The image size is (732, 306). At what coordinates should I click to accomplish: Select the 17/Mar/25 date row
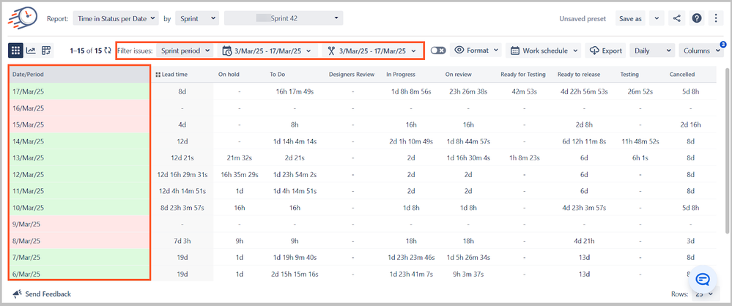tap(80, 92)
